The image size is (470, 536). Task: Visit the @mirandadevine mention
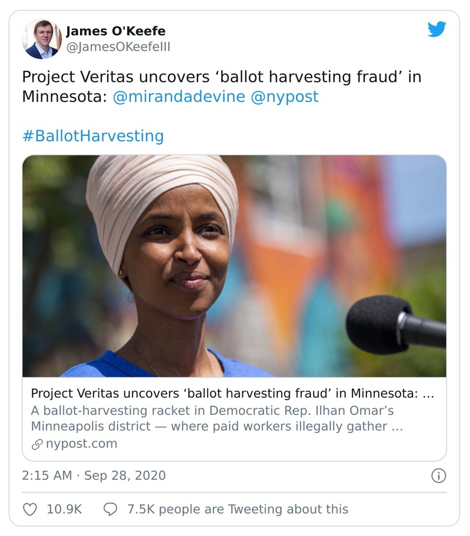[x=178, y=96]
